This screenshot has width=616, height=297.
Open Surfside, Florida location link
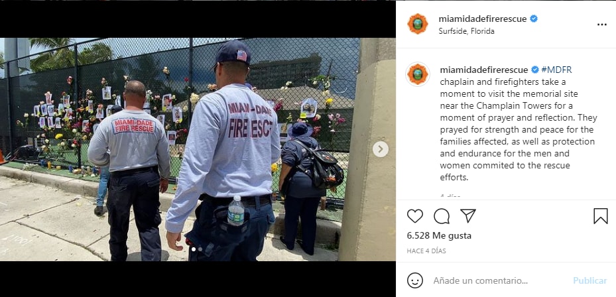(x=466, y=31)
